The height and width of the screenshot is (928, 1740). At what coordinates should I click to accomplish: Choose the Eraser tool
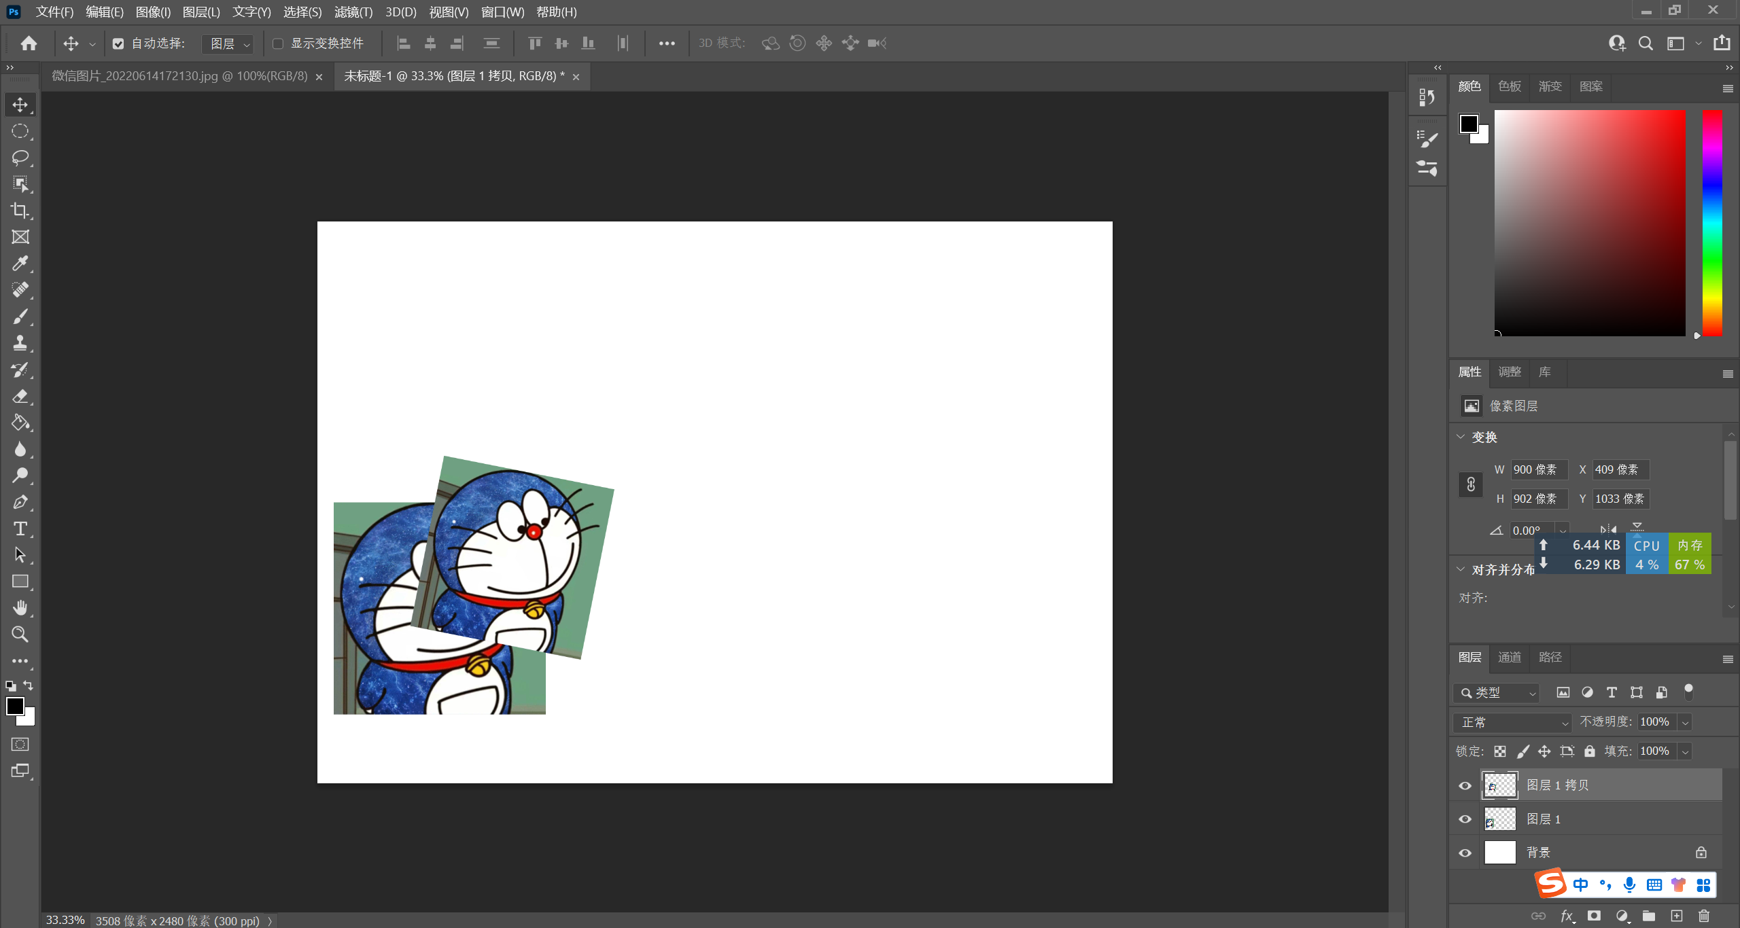20,396
